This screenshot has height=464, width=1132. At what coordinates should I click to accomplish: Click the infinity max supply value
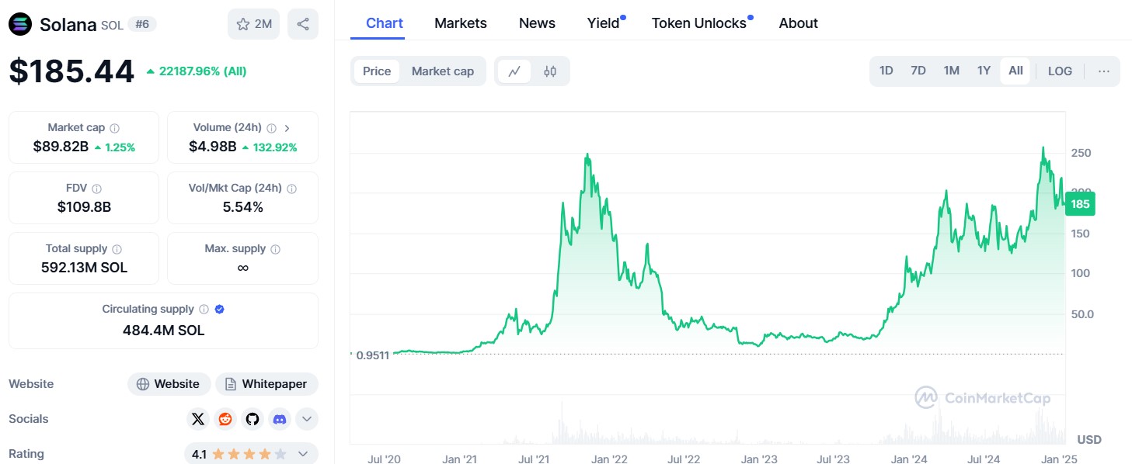point(242,268)
